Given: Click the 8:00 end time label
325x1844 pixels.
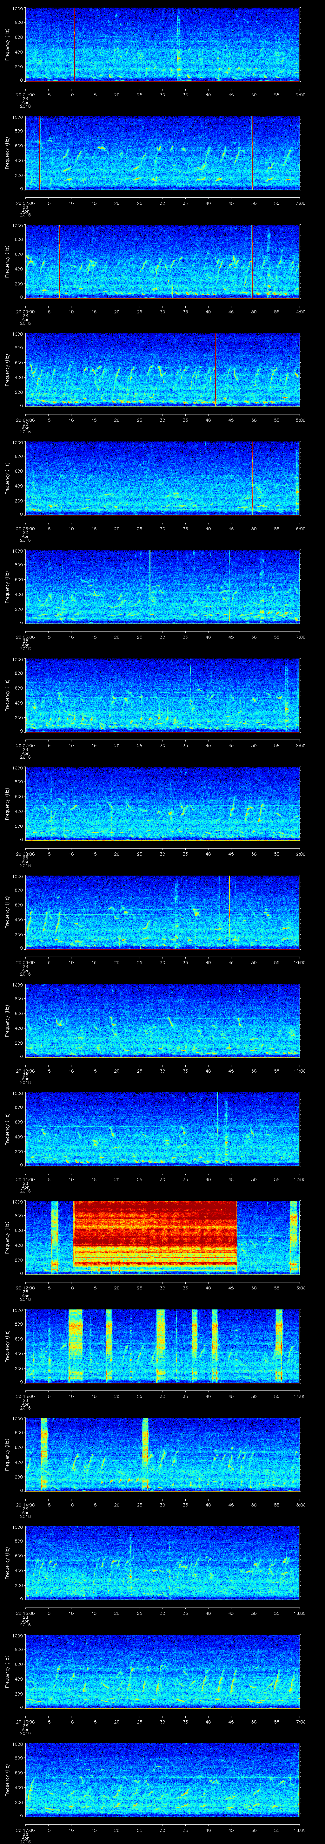Looking at the screenshot, I should [x=300, y=745].
